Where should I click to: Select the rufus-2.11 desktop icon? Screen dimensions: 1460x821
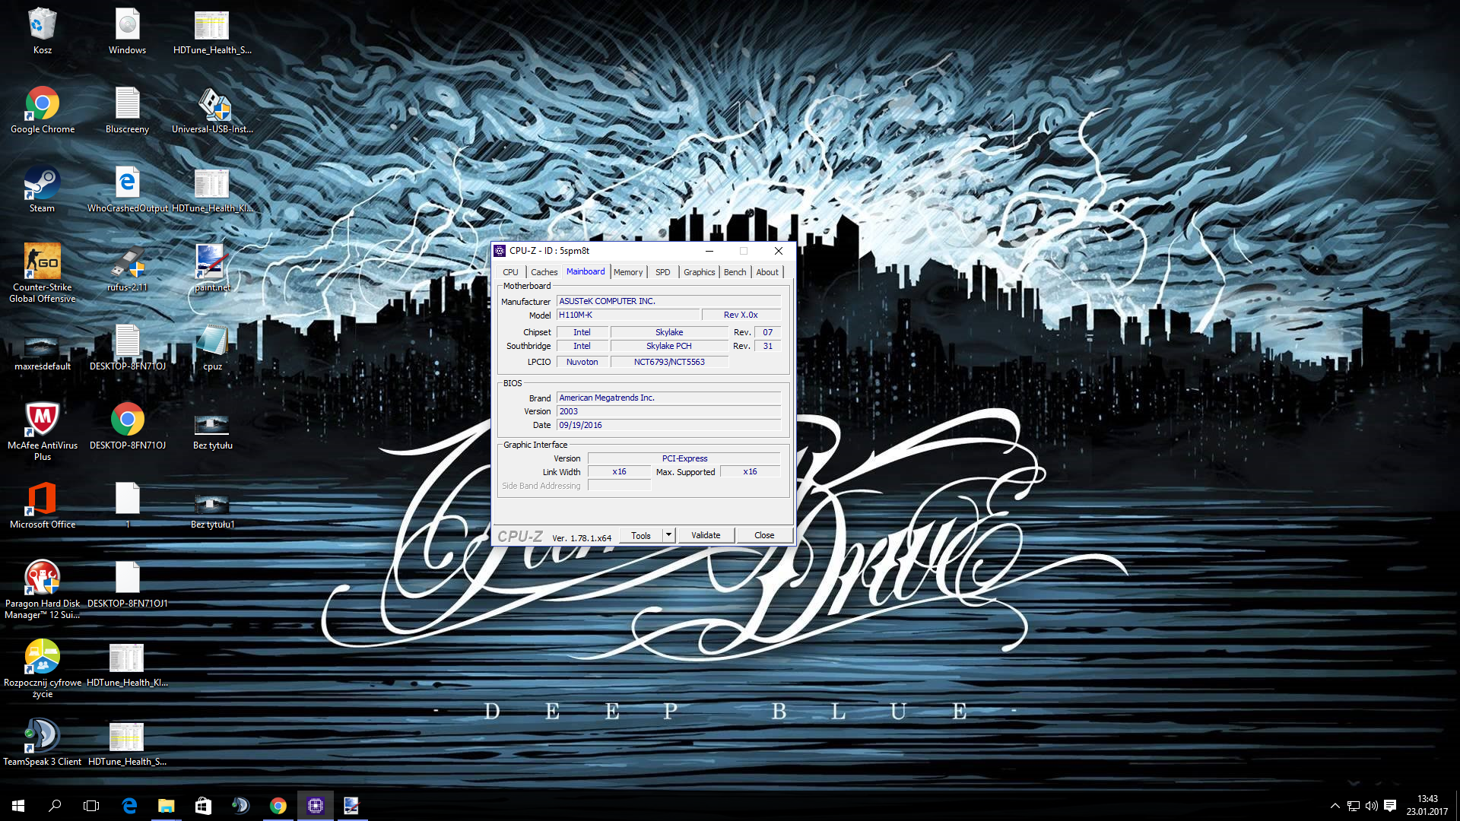click(x=127, y=268)
